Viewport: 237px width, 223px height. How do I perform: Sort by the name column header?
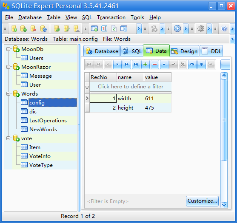[130, 77]
